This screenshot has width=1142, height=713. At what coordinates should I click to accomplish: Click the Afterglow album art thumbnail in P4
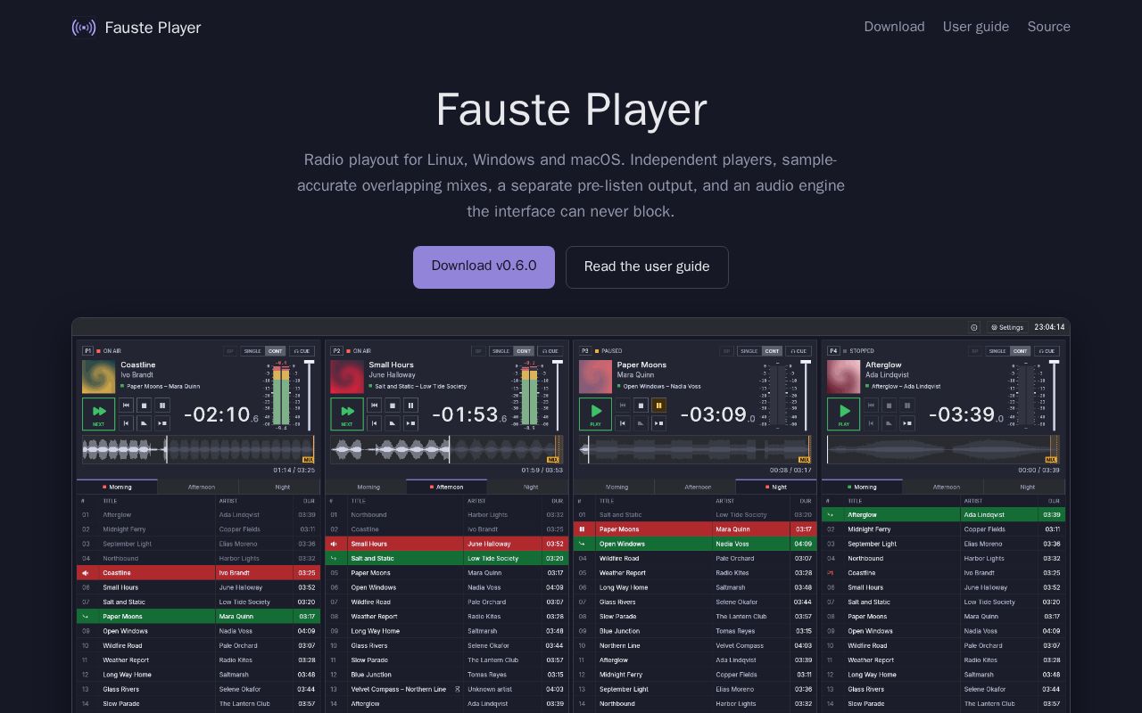[x=844, y=377]
